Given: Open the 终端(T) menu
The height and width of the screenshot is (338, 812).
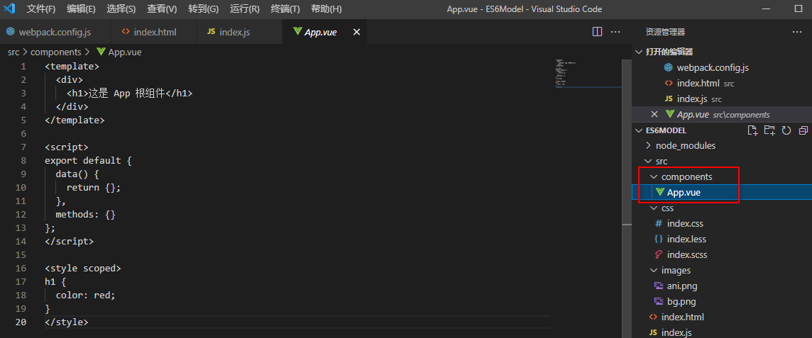Looking at the screenshot, I should click(285, 9).
